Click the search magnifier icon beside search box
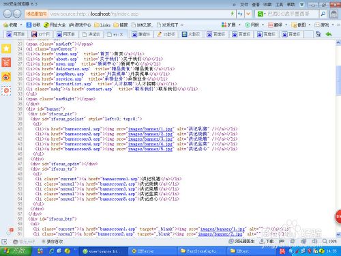This screenshot has width=341, height=256. coord(323,14)
